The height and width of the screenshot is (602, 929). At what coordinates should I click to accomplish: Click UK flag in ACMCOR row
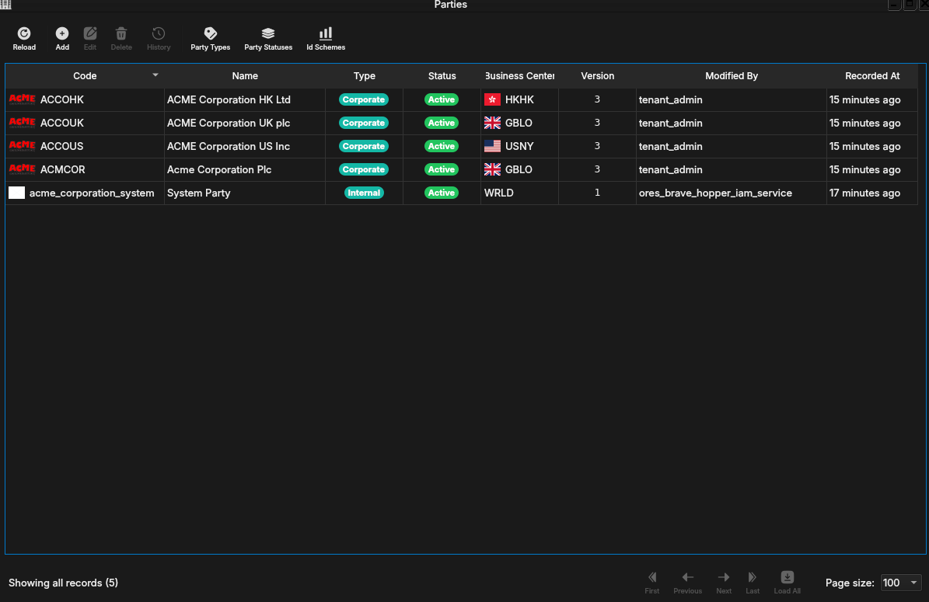(x=492, y=169)
